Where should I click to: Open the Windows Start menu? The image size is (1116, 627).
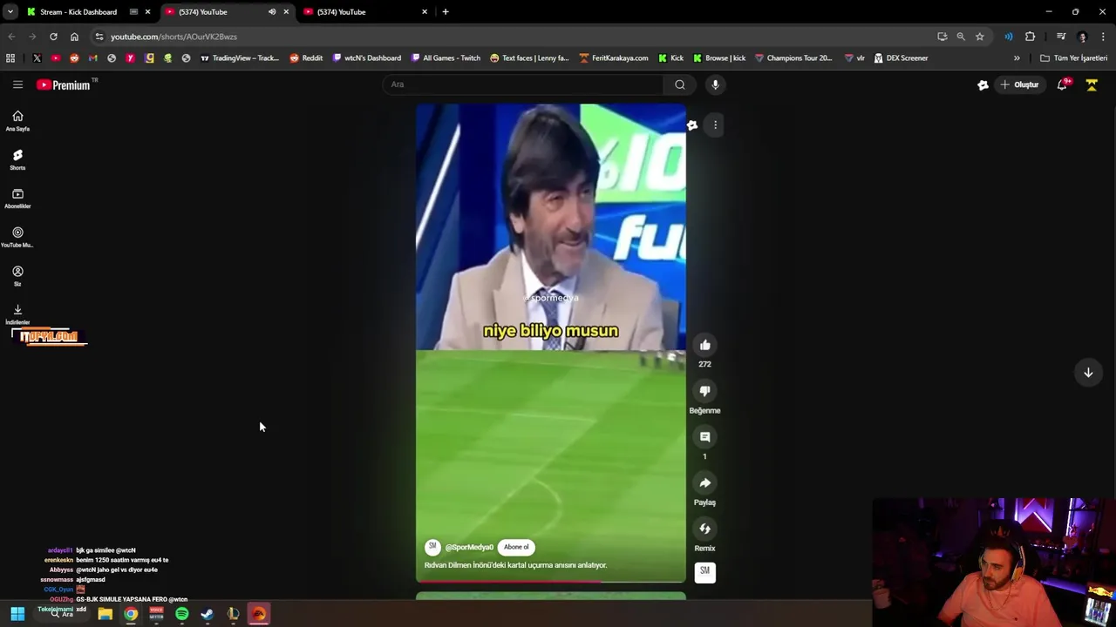(17, 614)
